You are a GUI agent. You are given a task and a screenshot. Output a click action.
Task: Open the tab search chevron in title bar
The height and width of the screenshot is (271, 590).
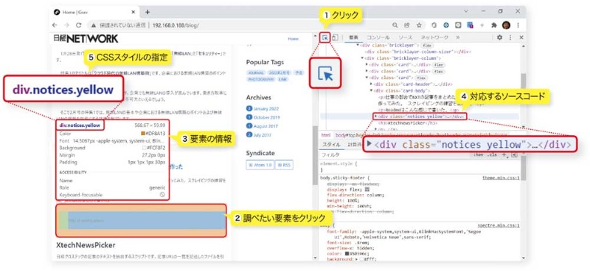tap(466, 12)
